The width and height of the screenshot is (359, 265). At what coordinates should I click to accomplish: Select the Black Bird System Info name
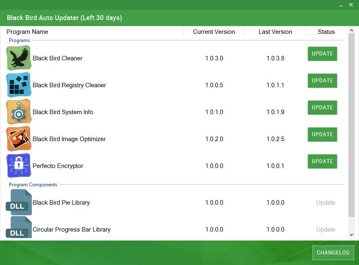(63, 112)
